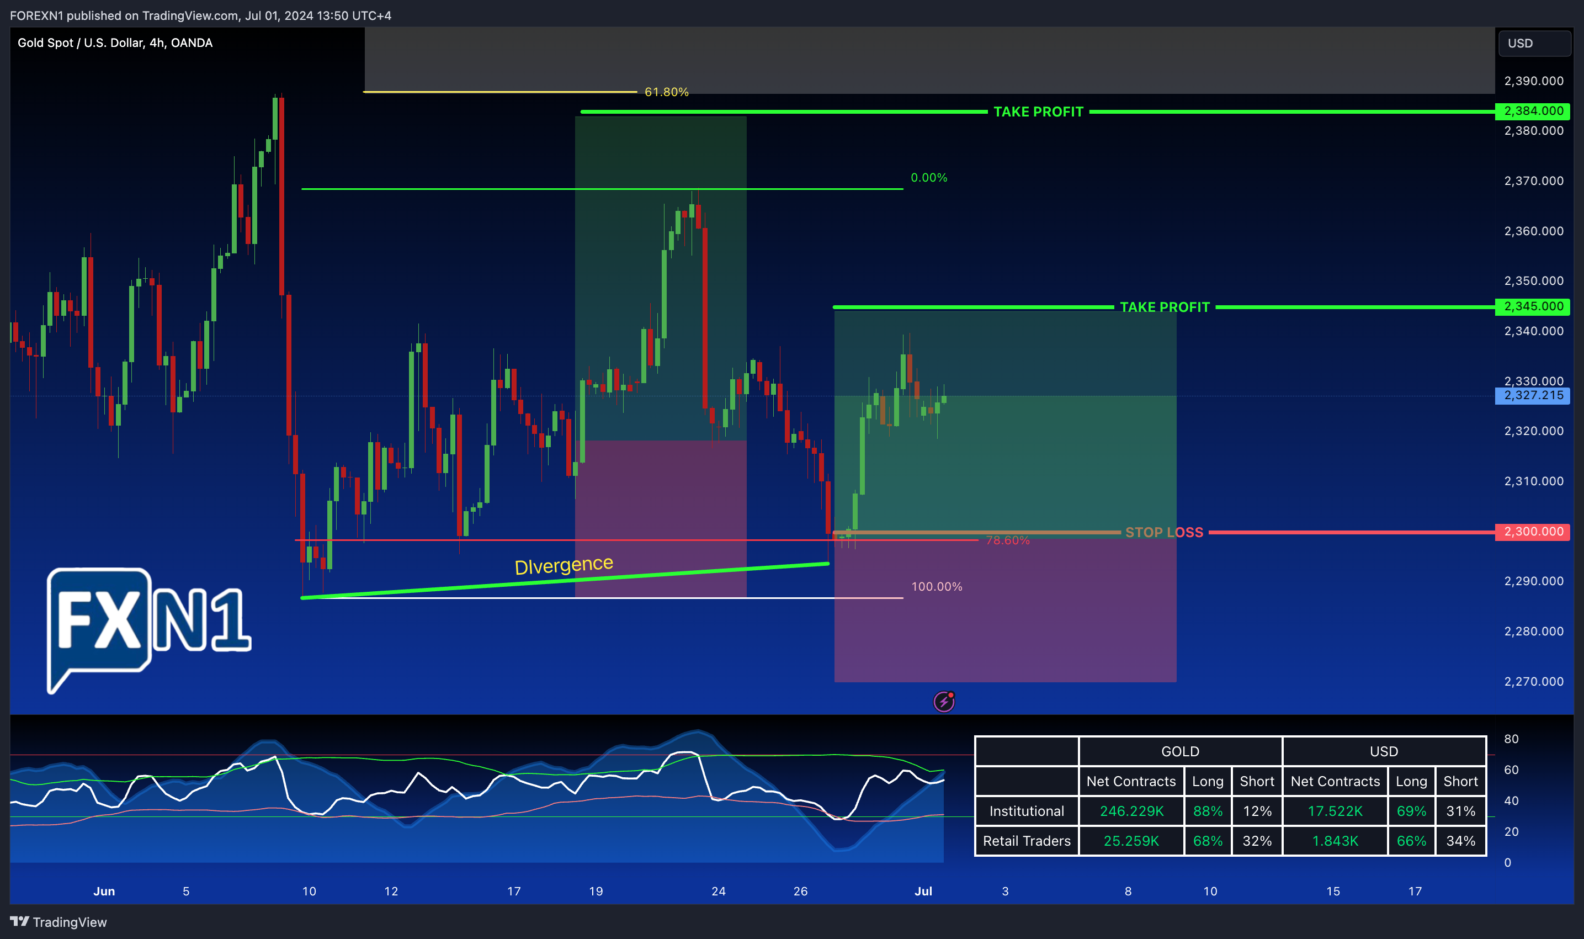
Task: Click the 25.259K retail gold net contracts
Action: 1131,841
